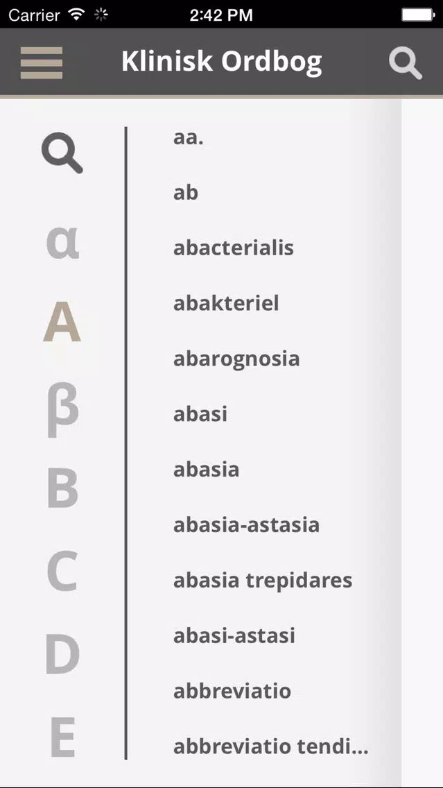View 'abasia trepidares' definition
This screenshot has height=788, width=443.
coord(263,581)
